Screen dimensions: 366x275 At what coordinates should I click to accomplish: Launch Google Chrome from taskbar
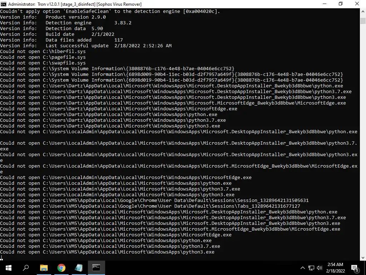coord(61,267)
